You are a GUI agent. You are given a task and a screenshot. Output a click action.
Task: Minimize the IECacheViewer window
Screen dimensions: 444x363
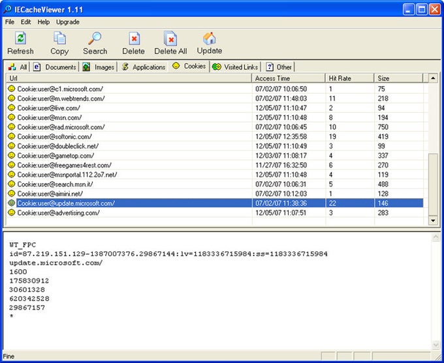point(408,10)
